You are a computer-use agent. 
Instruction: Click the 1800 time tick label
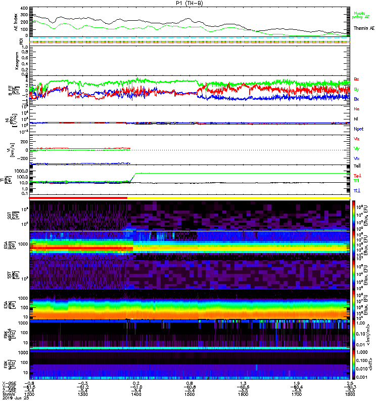(x=350, y=394)
